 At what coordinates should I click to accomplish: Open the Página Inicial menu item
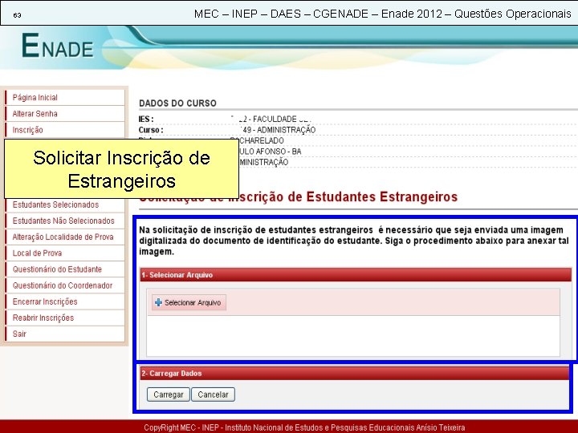(x=65, y=98)
